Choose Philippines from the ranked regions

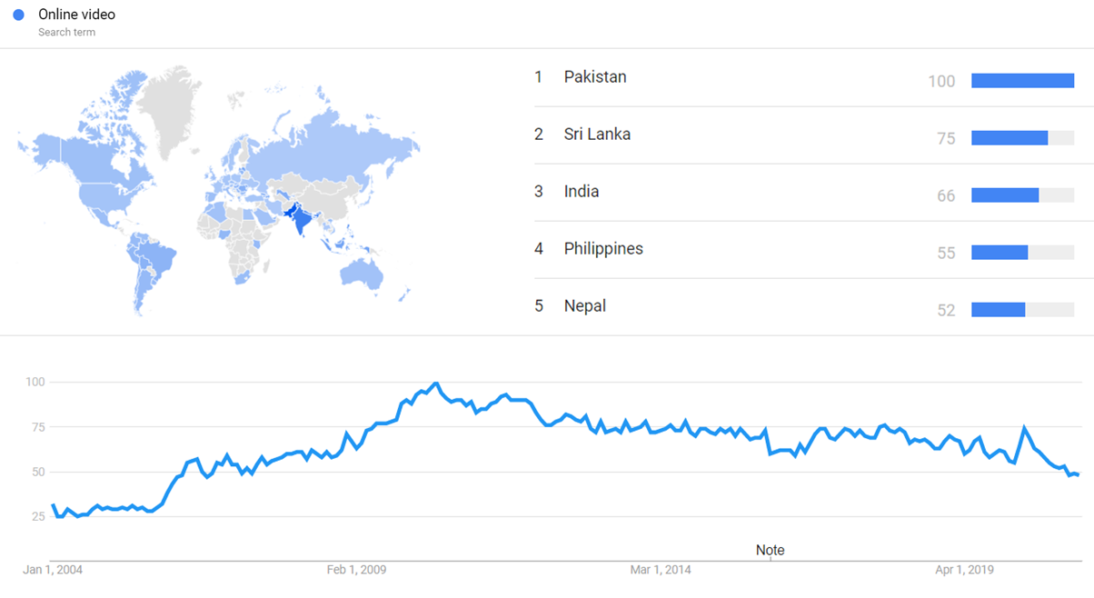point(602,249)
